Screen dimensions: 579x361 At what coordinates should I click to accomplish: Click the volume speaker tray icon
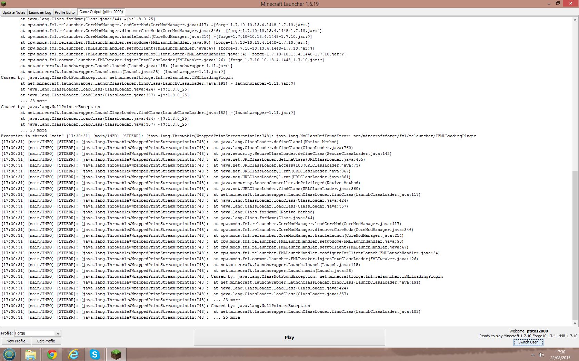tap(541, 355)
